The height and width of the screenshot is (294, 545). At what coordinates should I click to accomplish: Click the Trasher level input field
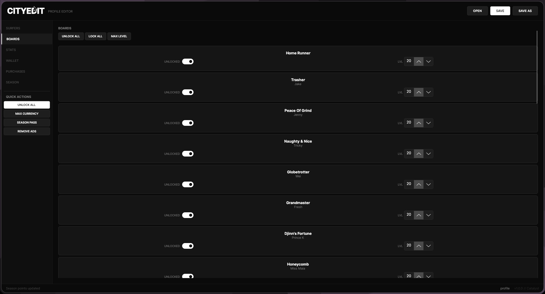click(x=409, y=92)
